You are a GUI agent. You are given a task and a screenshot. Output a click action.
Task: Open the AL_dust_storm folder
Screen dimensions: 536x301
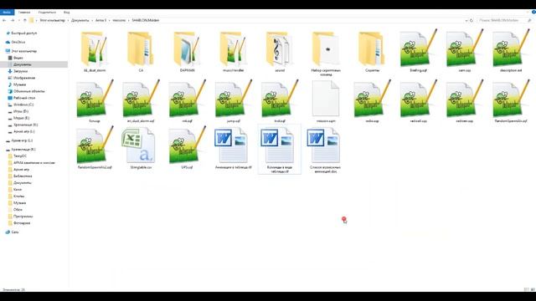(x=95, y=52)
